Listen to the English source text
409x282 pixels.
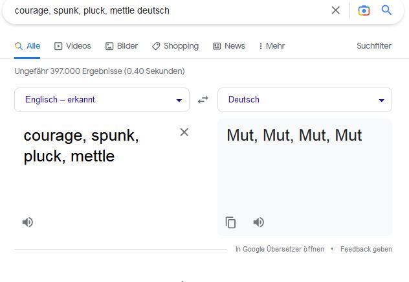coord(27,222)
